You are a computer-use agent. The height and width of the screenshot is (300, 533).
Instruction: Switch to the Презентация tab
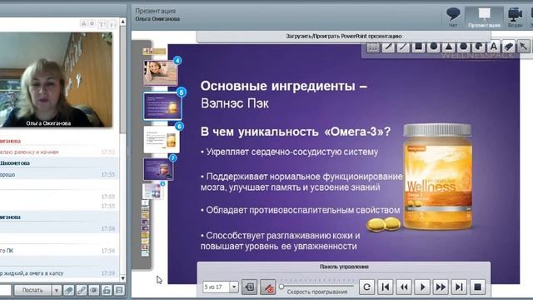tap(484, 17)
